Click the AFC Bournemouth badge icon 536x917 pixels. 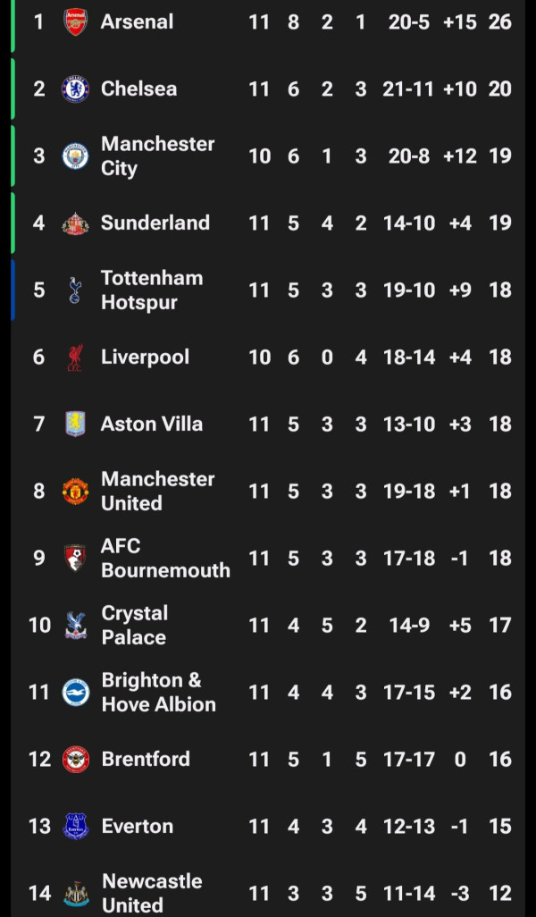[x=75, y=558]
